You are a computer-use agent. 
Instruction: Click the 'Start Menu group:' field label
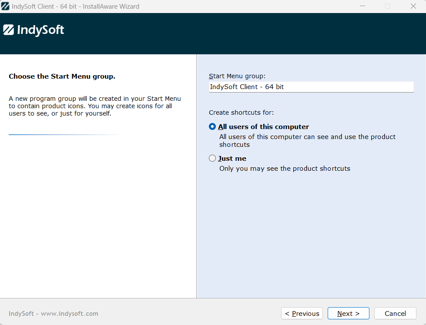pos(237,76)
